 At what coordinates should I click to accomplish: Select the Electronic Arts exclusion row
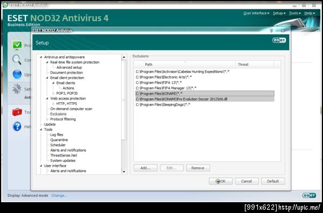tap(205, 77)
